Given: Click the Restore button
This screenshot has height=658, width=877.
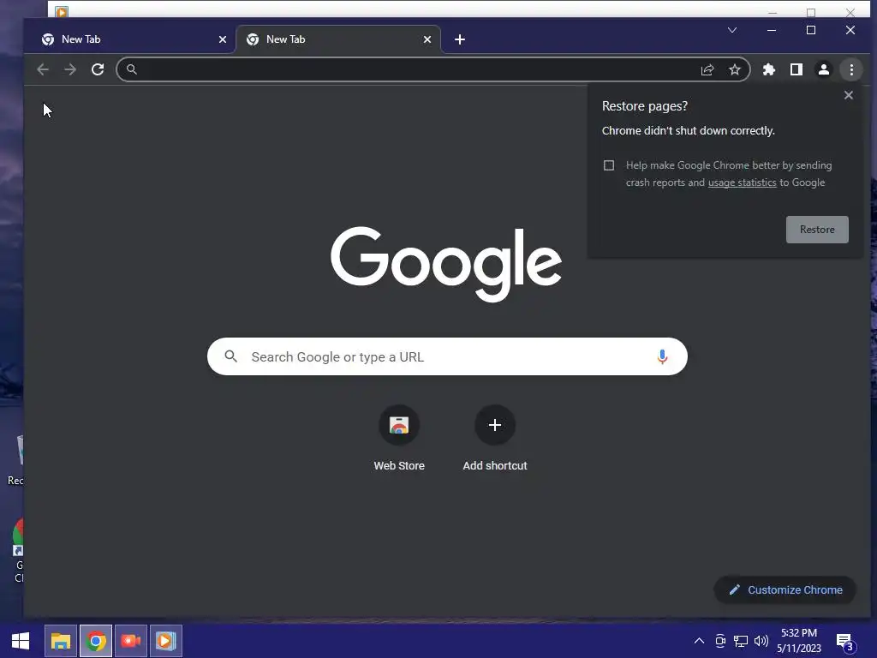Looking at the screenshot, I should (817, 230).
